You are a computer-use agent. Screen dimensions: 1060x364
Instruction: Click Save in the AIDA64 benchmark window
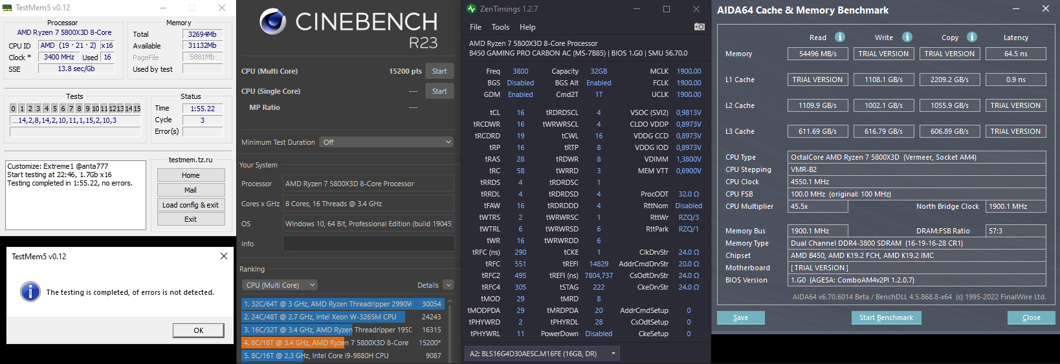coord(741,317)
